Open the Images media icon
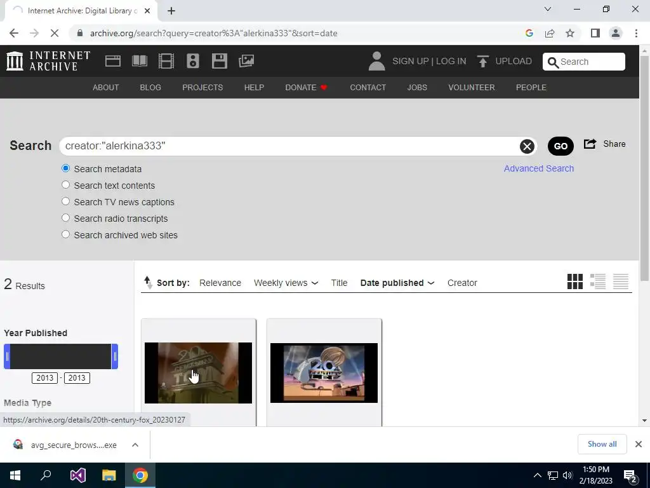 click(x=246, y=61)
